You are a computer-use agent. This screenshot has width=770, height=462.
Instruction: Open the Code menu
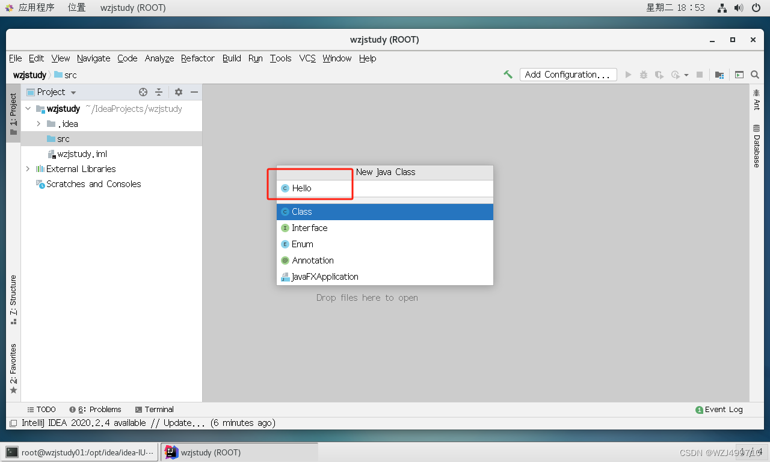128,58
